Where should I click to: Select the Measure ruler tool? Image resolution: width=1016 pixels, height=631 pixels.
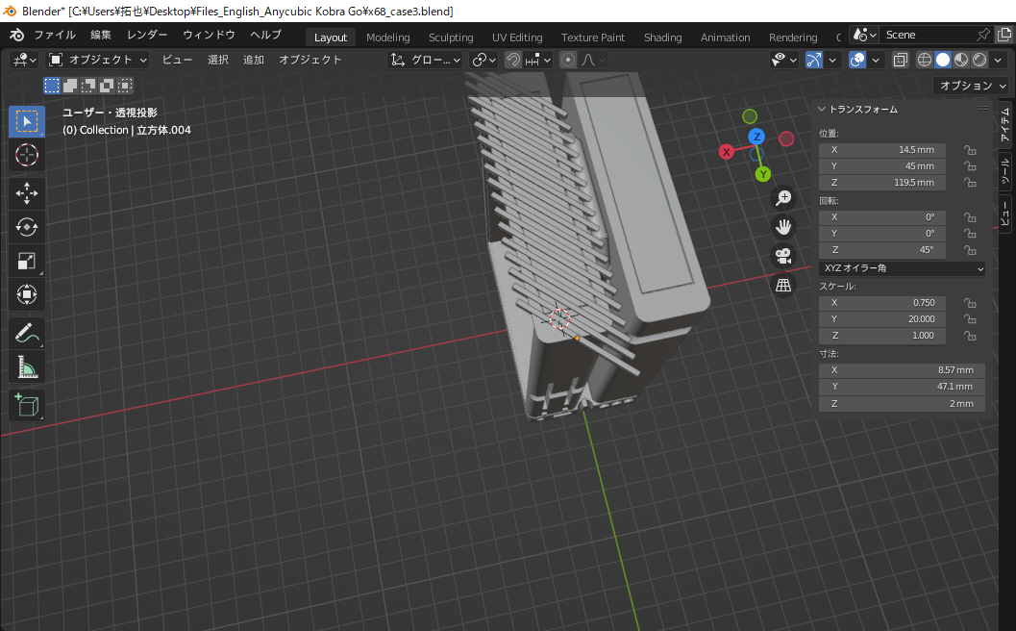click(x=27, y=367)
